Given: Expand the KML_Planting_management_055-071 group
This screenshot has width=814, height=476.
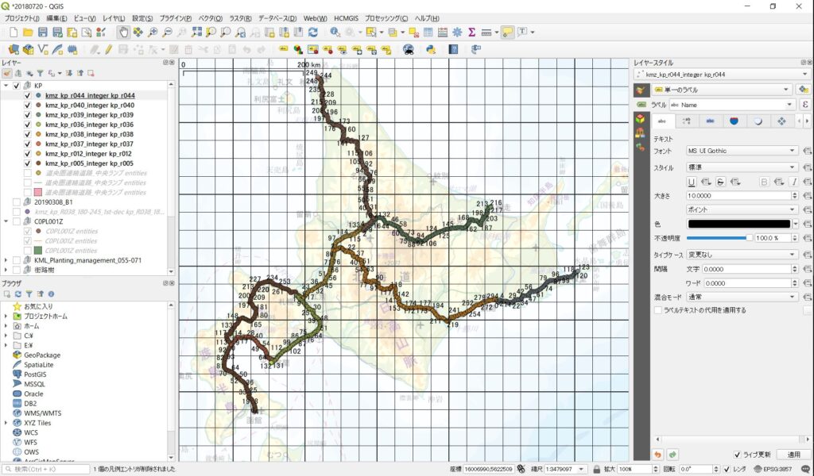Looking at the screenshot, I should tap(6, 260).
